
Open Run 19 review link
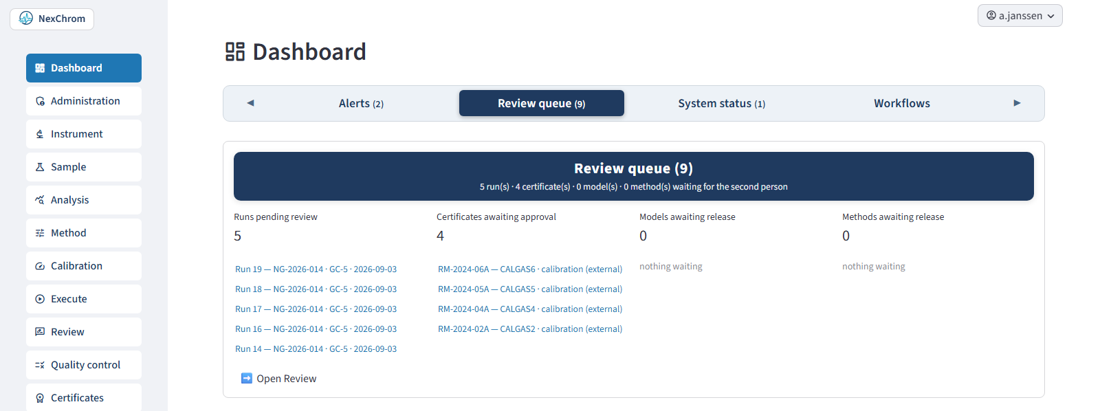316,269
